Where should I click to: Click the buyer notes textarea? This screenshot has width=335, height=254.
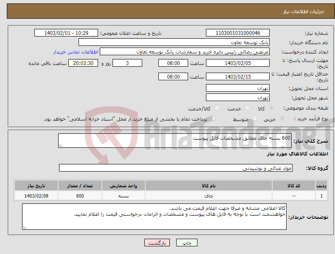click(x=154, y=217)
